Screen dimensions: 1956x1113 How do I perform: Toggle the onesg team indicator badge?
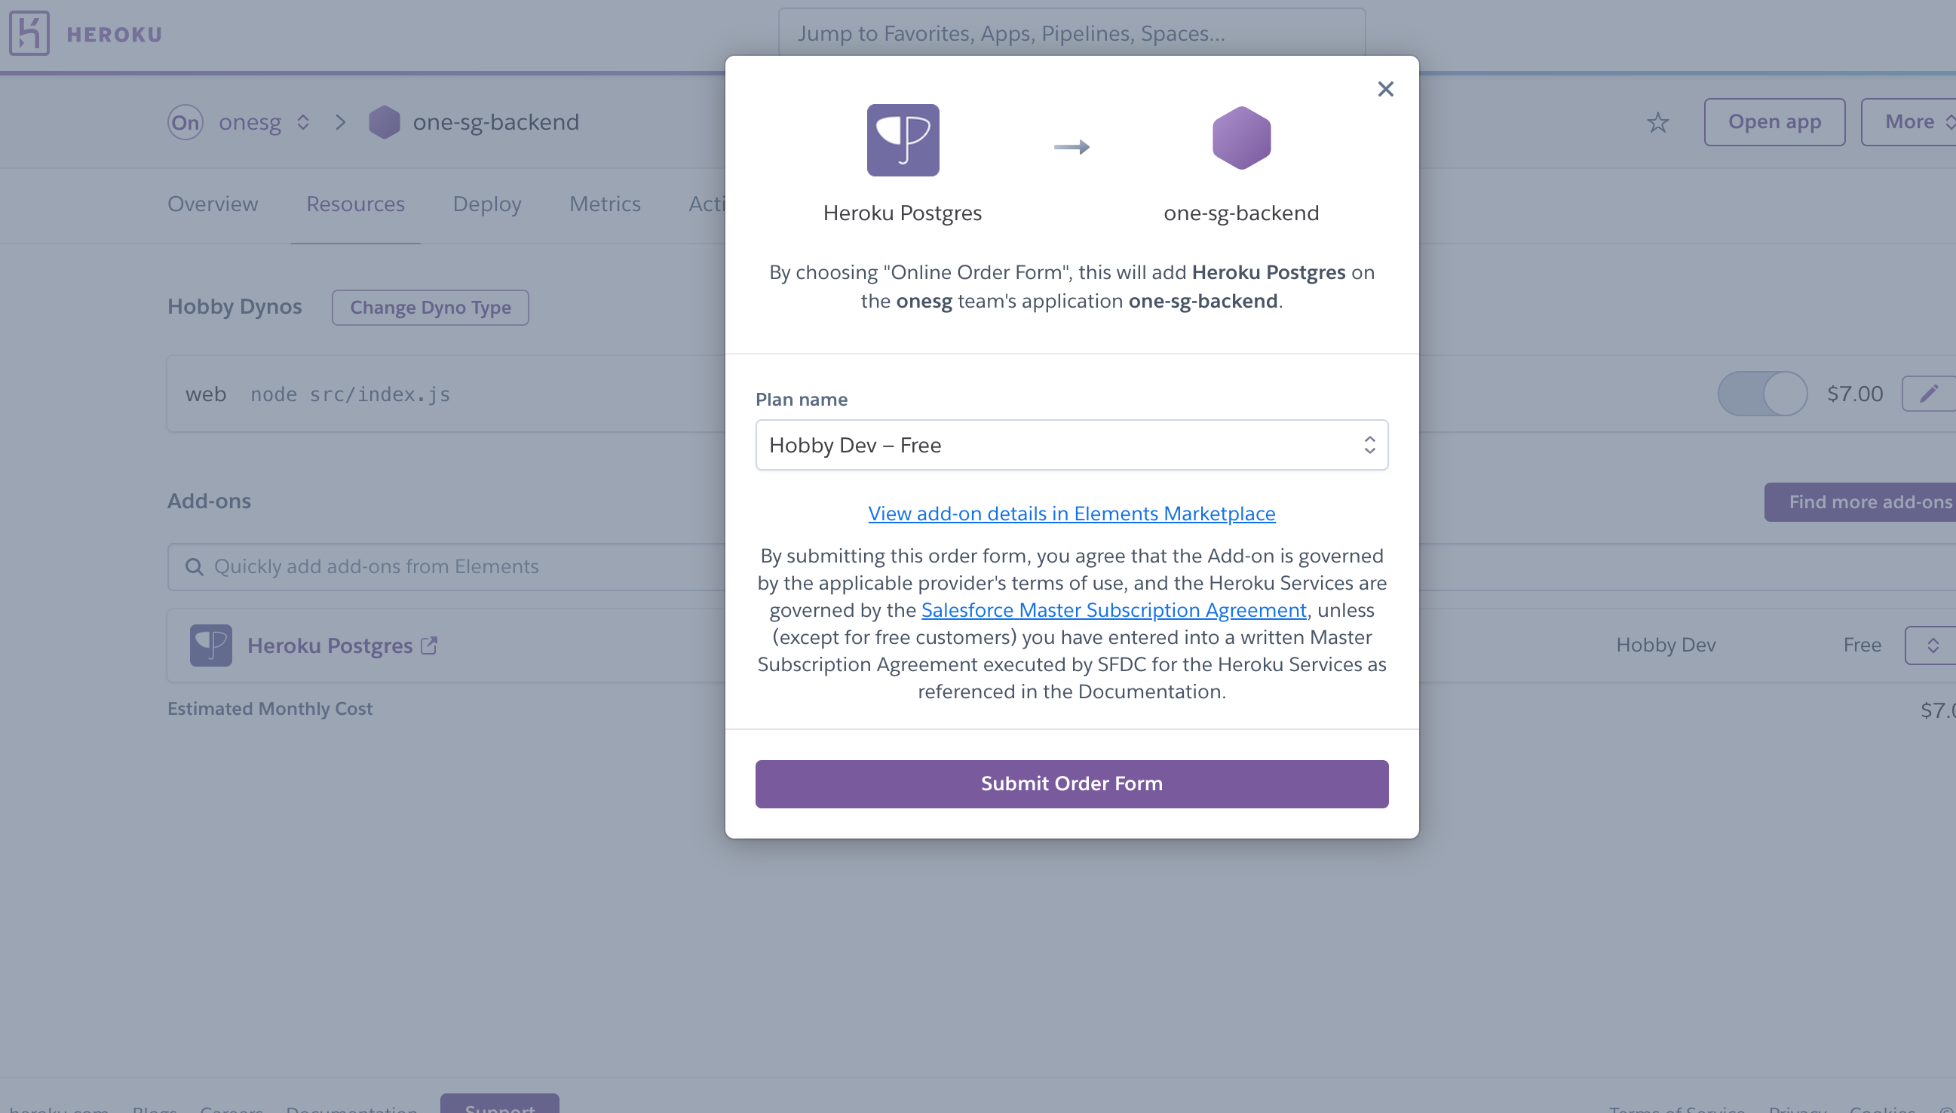coord(185,121)
